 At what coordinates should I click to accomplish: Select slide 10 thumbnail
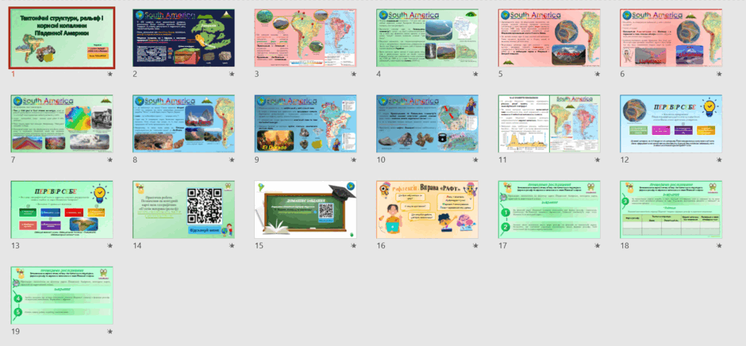(427, 124)
